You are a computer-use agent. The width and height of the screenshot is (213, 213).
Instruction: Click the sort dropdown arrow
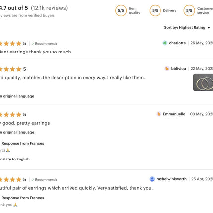coord(209,28)
